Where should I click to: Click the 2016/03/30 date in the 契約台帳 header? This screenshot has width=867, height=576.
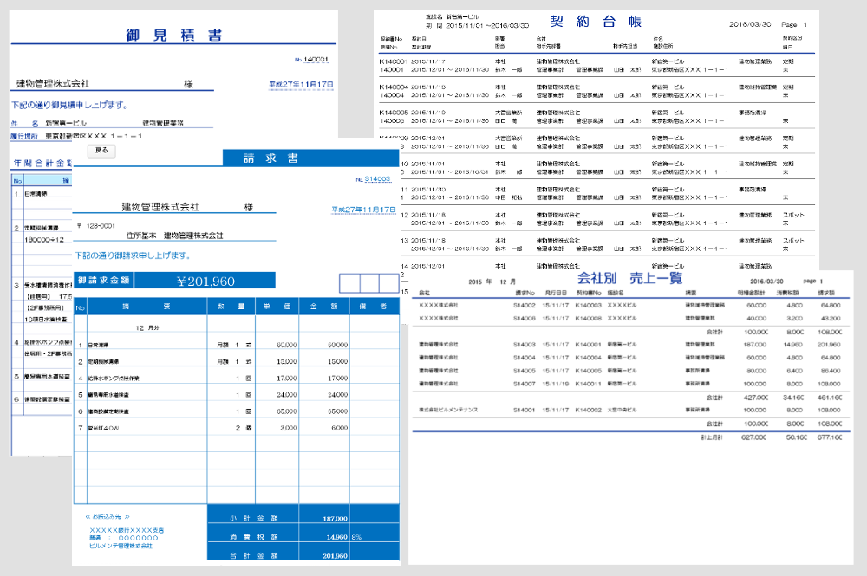(750, 24)
